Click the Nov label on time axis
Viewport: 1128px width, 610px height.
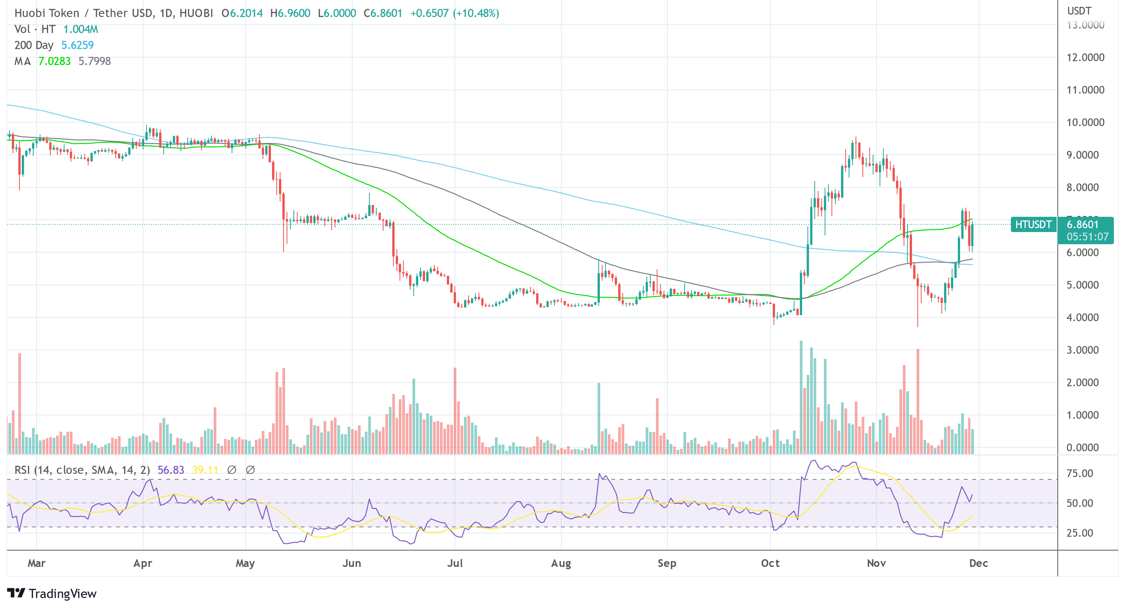click(x=876, y=563)
